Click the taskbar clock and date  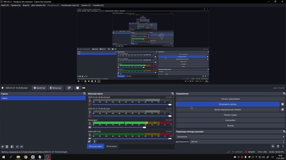pyautogui.click(x=281, y=157)
